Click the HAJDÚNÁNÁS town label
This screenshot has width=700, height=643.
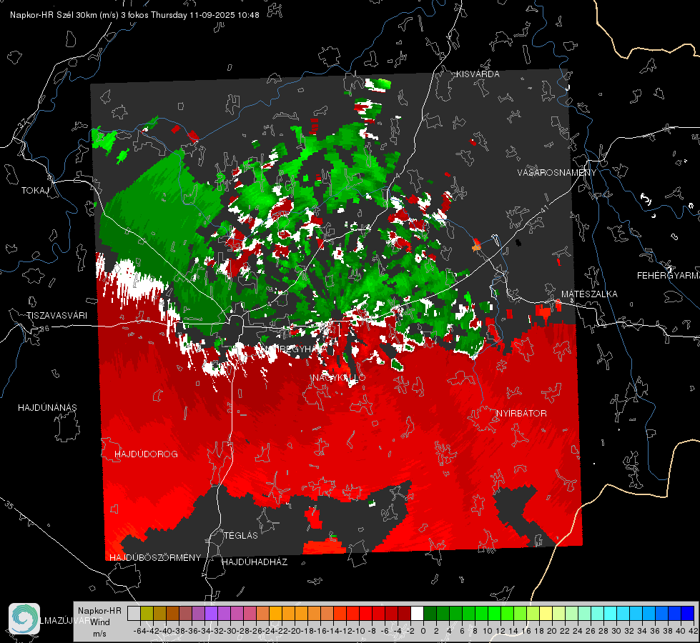(x=47, y=408)
